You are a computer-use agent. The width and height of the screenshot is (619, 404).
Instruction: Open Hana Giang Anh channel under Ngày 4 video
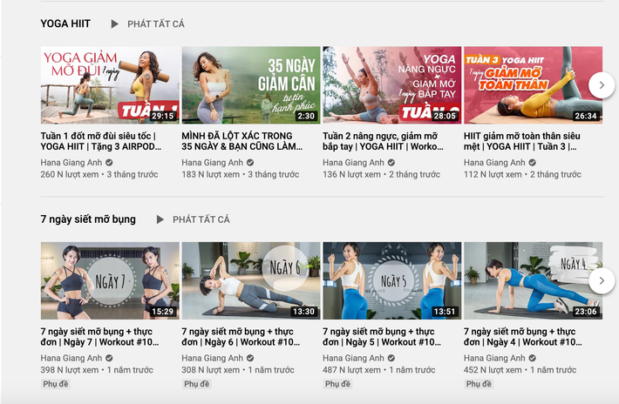pyautogui.click(x=494, y=358)
